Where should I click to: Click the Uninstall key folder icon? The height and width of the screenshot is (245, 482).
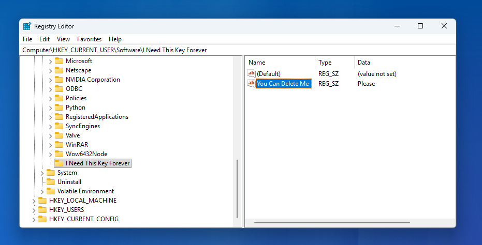click(x=50, y=182)
